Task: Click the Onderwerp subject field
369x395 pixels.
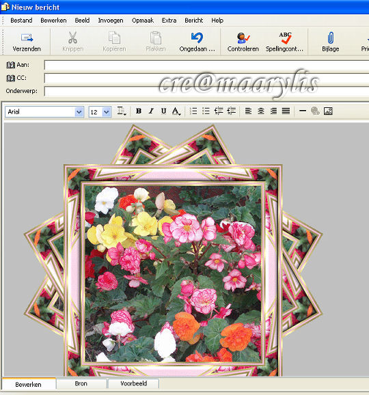Action: [206, 91]
